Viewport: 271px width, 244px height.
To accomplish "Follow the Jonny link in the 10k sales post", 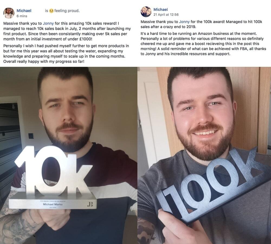I will click(x=48, y=23).
